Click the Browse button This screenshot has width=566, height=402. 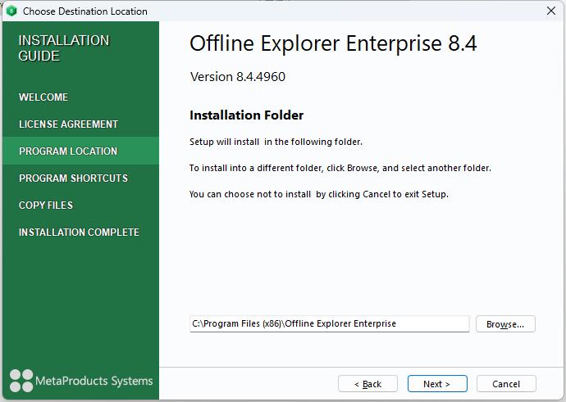click(x=504, y=324)
